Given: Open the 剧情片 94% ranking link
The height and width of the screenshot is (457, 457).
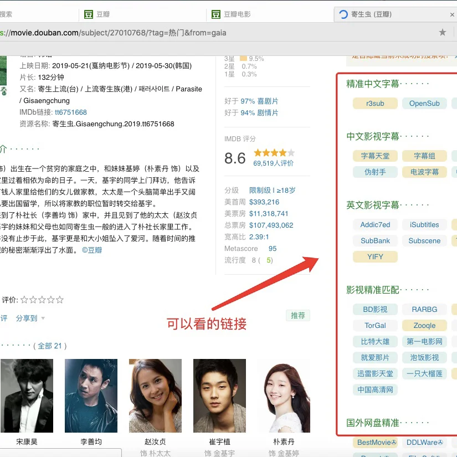Looking at the screenshot, I should click(x=259, y=113).
